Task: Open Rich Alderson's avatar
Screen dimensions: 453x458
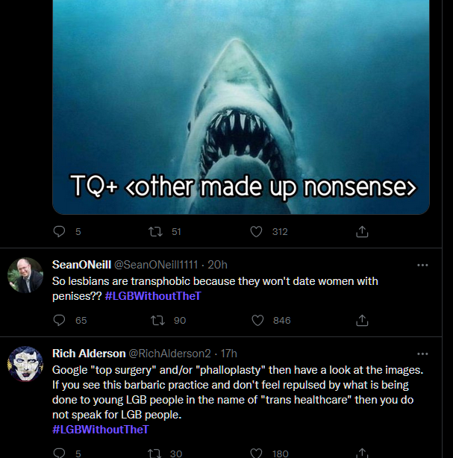Action: point(25,365)
